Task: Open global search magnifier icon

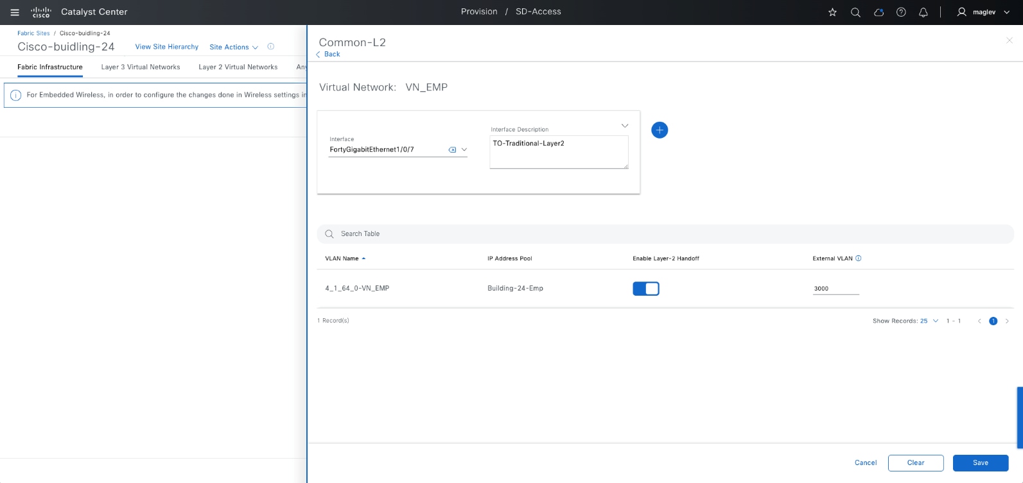Action: pos(855,12)
